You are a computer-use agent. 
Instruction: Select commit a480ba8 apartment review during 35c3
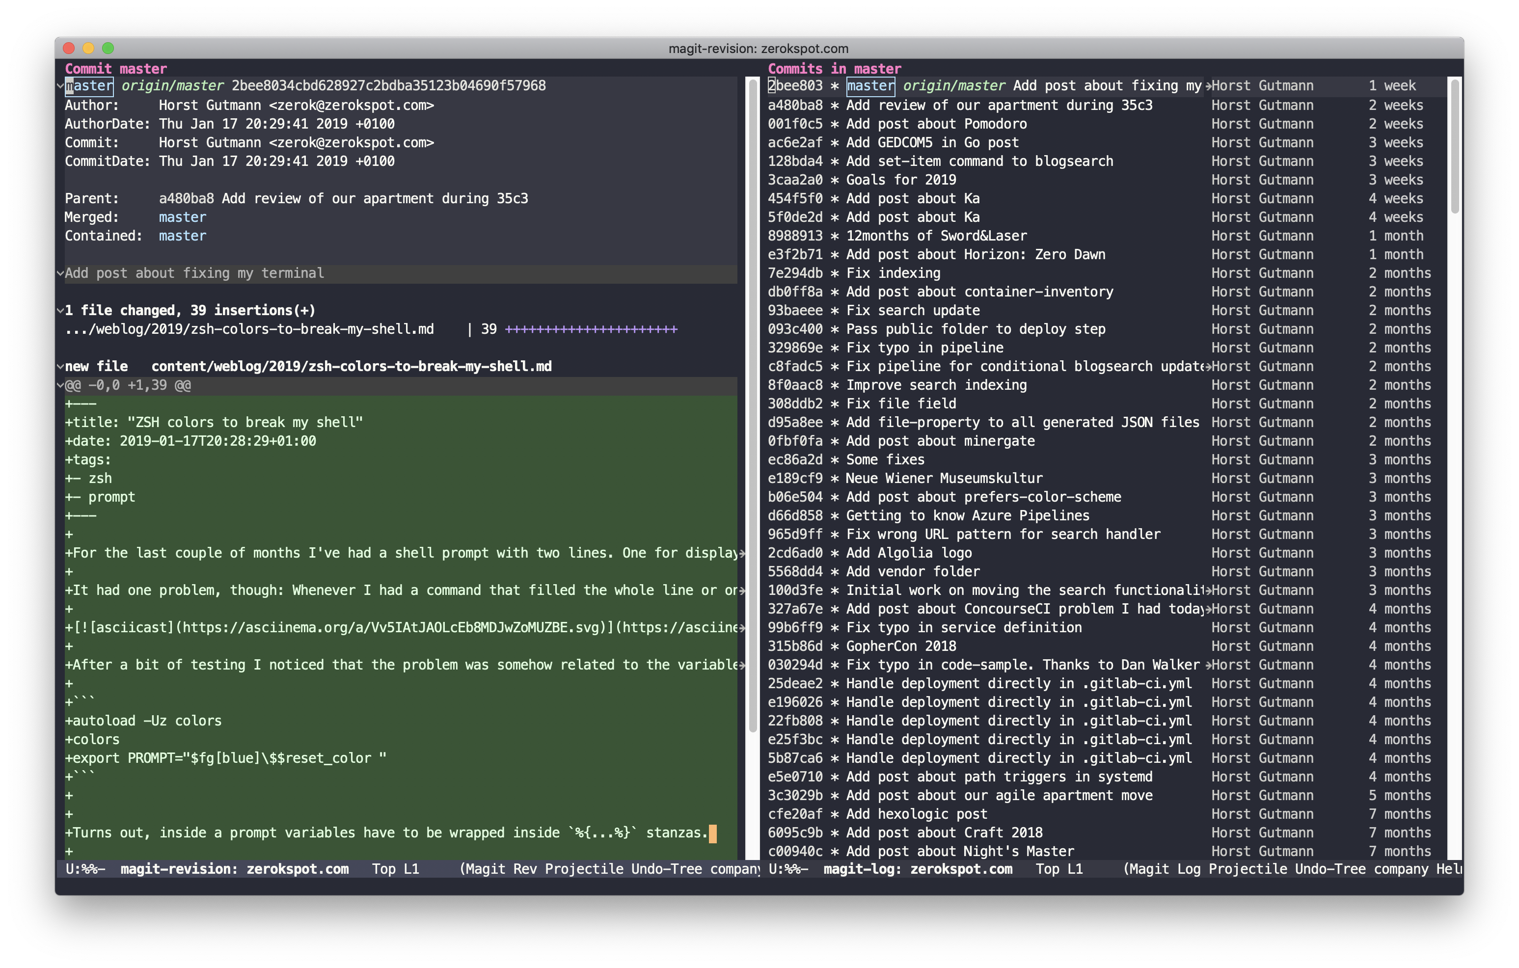[x=1107, y=105]
